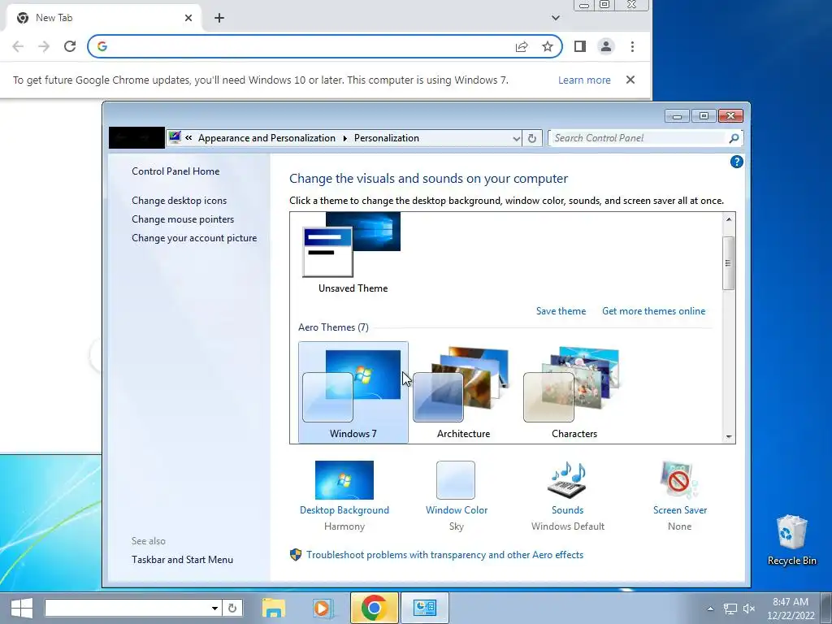The width and height of the screenshot is (832, 624).
Task: Select the Unsaved Theme thumbnail
Action: (x=352, y=245)
